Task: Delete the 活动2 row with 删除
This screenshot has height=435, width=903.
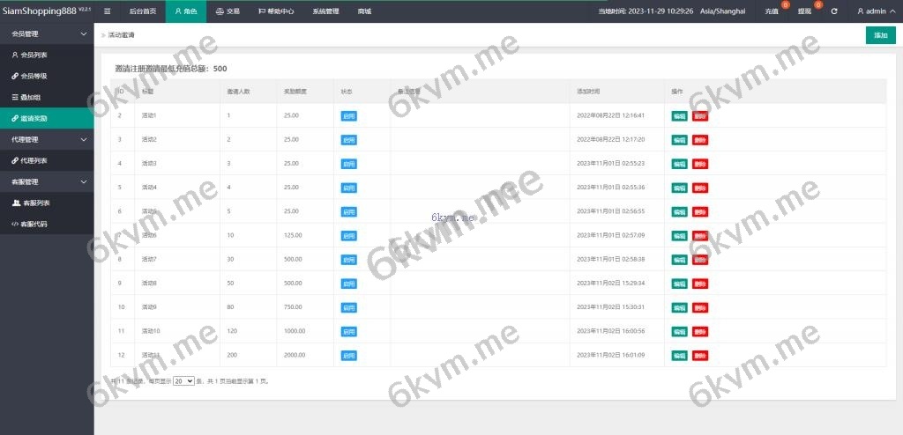Action: tap(700, 139)
